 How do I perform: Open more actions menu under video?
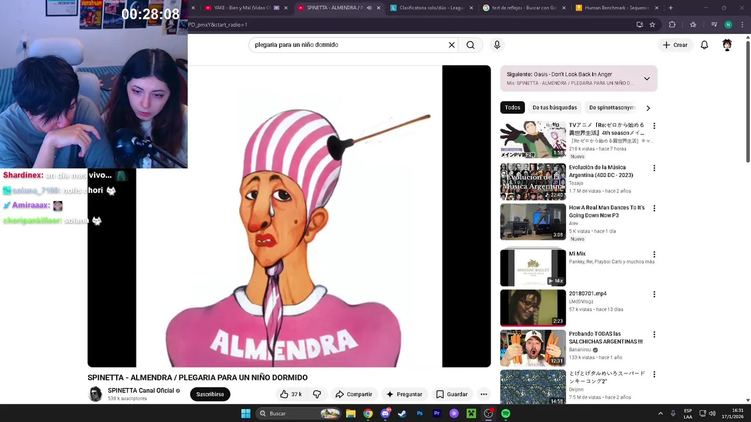pyautogui.click(x=483, y=394)
